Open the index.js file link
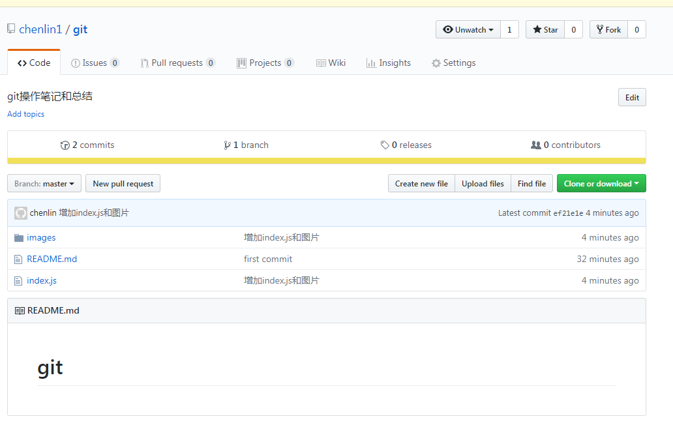The height and width of the screenshot is (427, 673). (x=42, y=281)
